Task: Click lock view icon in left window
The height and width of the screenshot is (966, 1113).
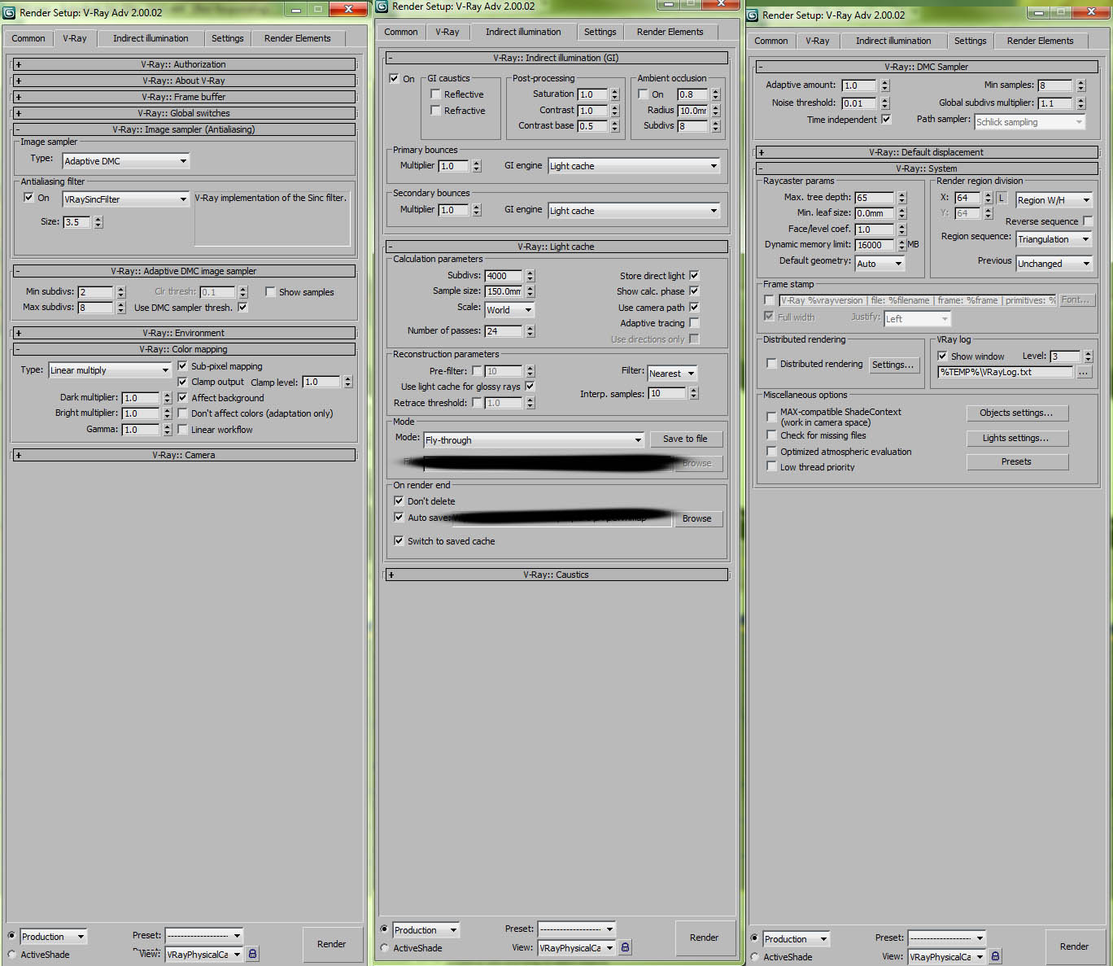Action: click(252, 954)
